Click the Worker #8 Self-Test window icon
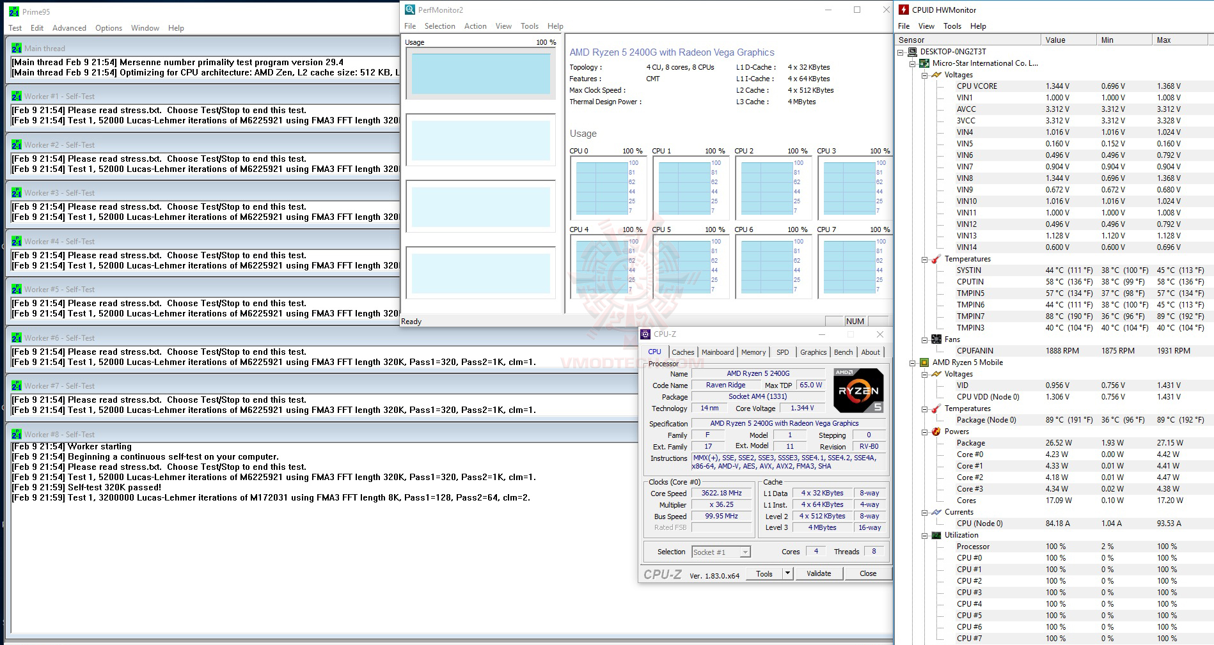The image size is (1214, 645). point(17,435)
